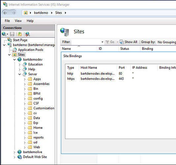Open the View menu
The width and height of the screenshot is (176, 165).
(x=18, y=21)
